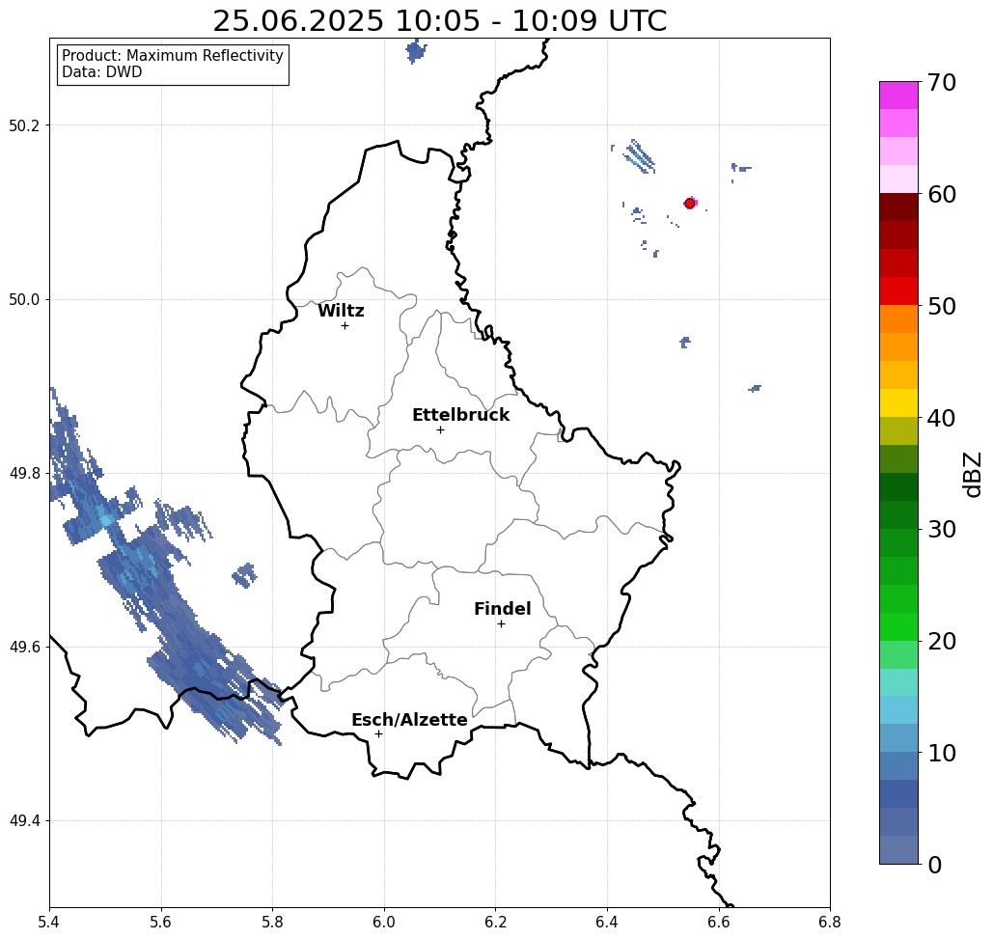Click the dark red colorbar segment below 60
The height and width of the screenshot is (939, 993).
[898, 207]
